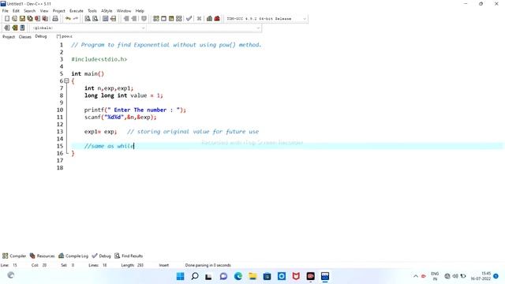
Task: Select the [*]pow.c editor tab
Action: click(x=65, y=36)
